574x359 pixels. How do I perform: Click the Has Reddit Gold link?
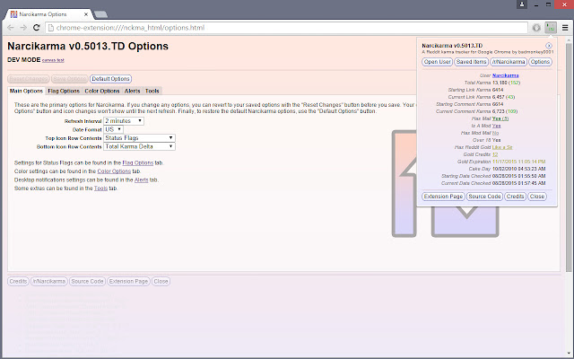point(502,147)
